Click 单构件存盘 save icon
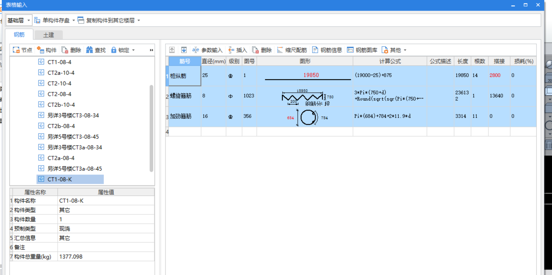The height and width of the screenshot is (275, 552). pos(37,20)
